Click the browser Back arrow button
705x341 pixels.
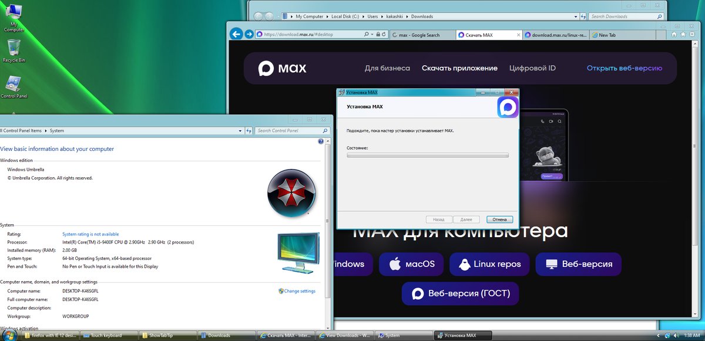236,34
